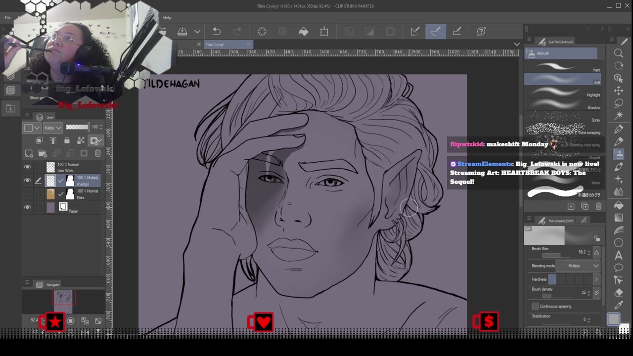This screenshot has width=633, height=356.
Task: Create a new layer folder
Action: 43,154
